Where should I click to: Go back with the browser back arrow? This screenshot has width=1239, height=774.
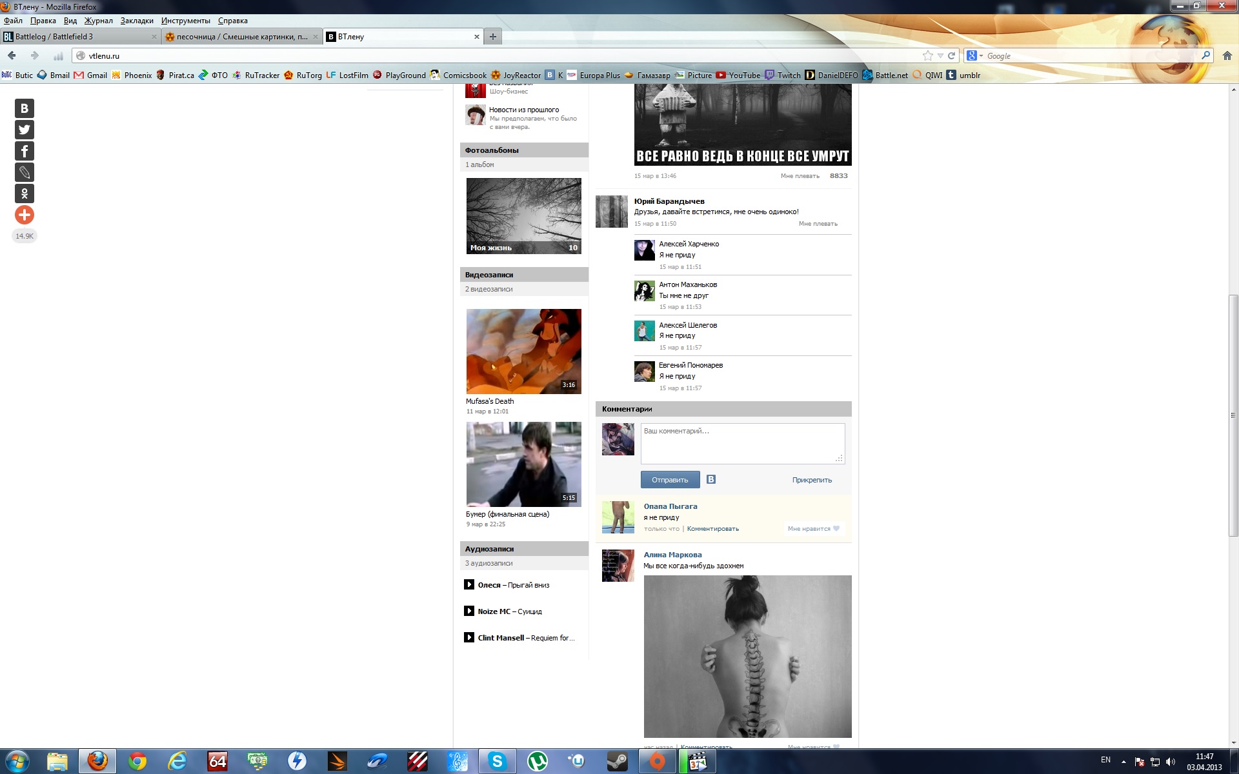coord(12,55)
